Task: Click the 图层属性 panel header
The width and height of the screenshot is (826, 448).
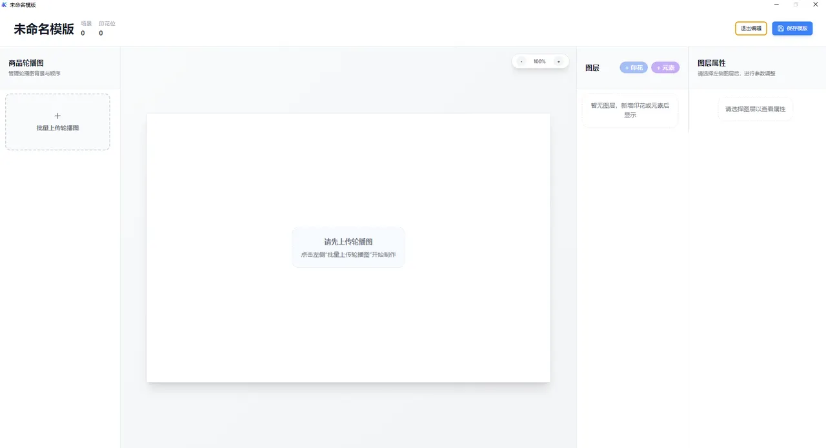Action: [x=712, y=63]
